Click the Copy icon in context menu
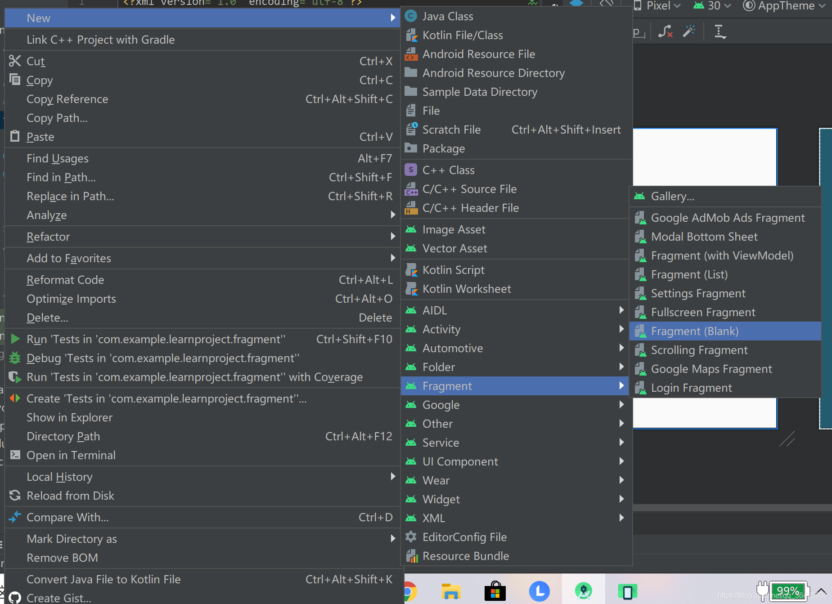 pos(15,80)
